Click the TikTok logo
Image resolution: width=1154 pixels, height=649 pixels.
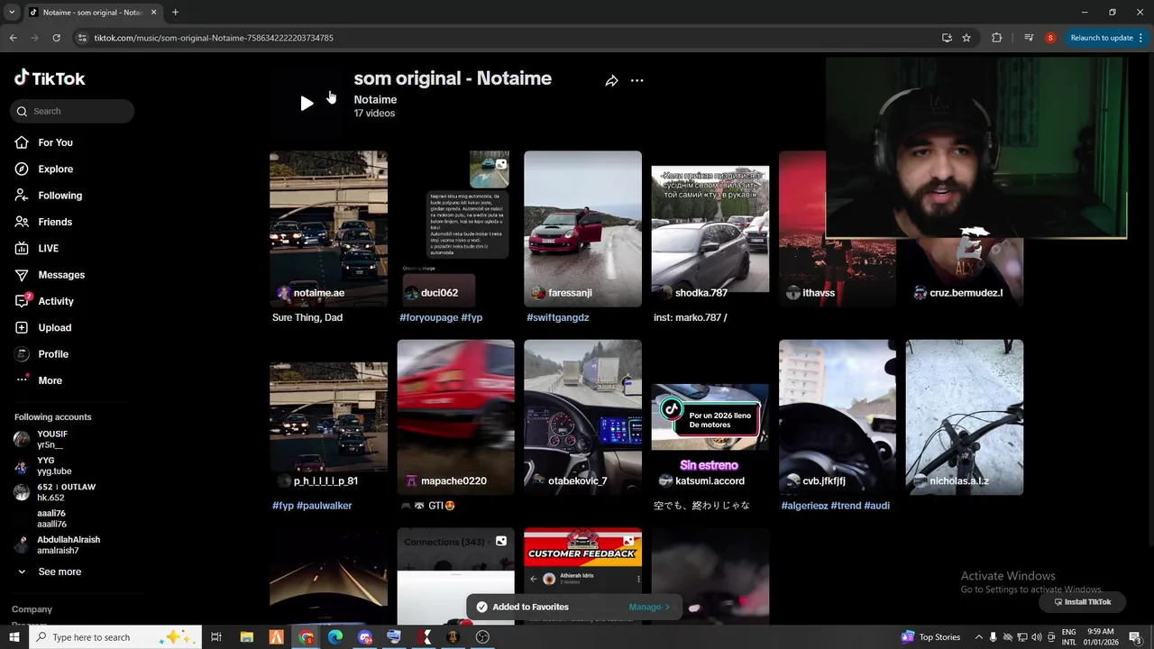click(x=50, y=78)
